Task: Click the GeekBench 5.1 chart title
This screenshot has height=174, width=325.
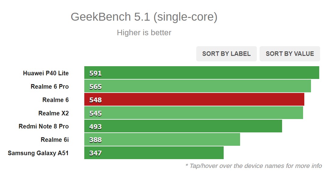Action: coord(144,17)
